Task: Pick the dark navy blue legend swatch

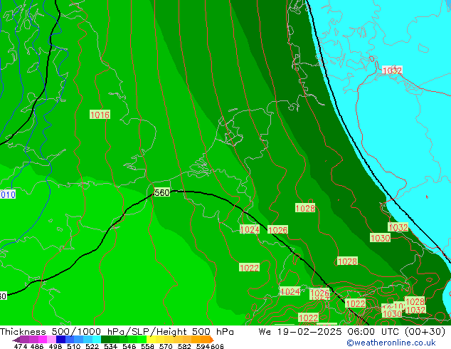Action: click(x=60, y=339)
